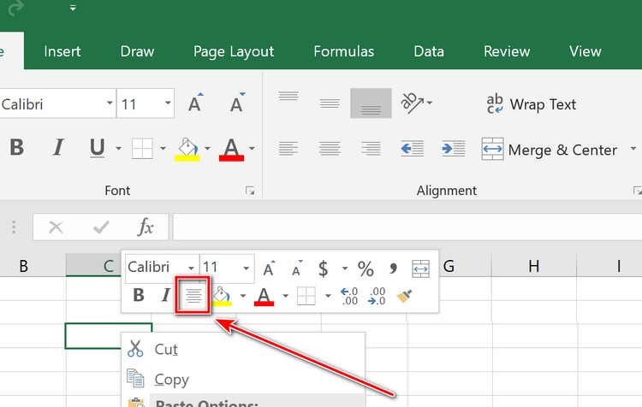Image resolution: width=642 pixels, height=407 pixels.
Task: Open Font settings dialog launcher
Action: (x=250, y=191)
